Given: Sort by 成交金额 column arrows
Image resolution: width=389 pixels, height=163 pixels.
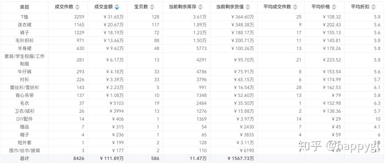Looking at the screenshot, I should coord(117,7).
